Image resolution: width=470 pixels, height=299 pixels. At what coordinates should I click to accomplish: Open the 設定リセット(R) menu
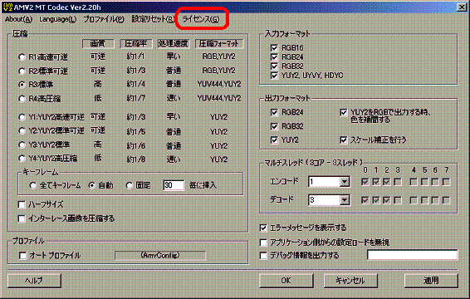pyautogui.click(x=153, y=19)
